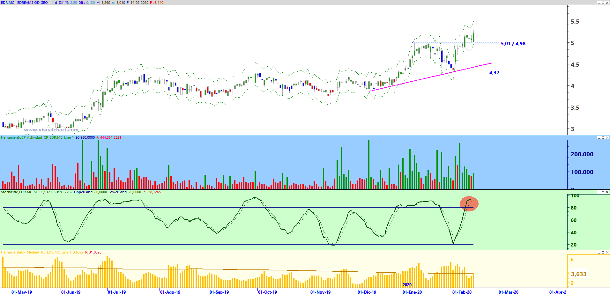The image size is (610, 294).
Task: Click the 'Stochastic_EDR.MC' indicator name
Action: coord(17,192)
